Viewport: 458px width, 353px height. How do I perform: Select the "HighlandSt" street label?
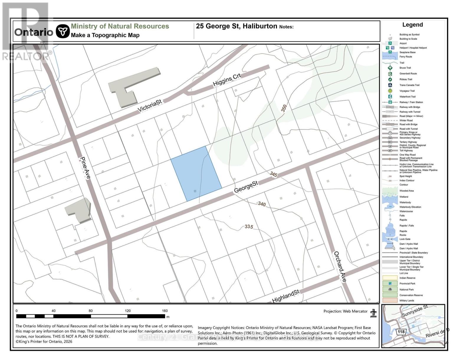pyautogui.click(x=285, y=296)
